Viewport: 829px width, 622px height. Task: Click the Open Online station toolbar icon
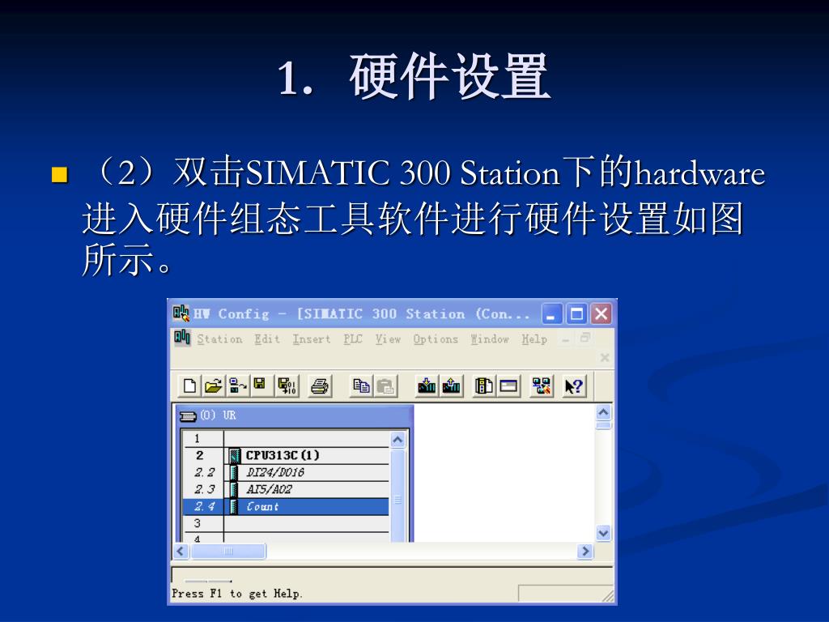click(x=237, y=386)
